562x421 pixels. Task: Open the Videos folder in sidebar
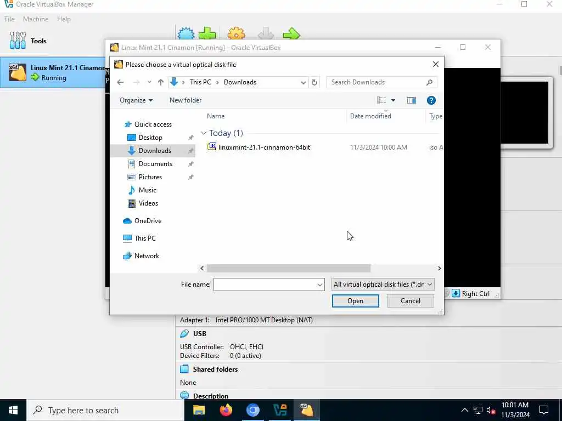(x=148, y=203)
